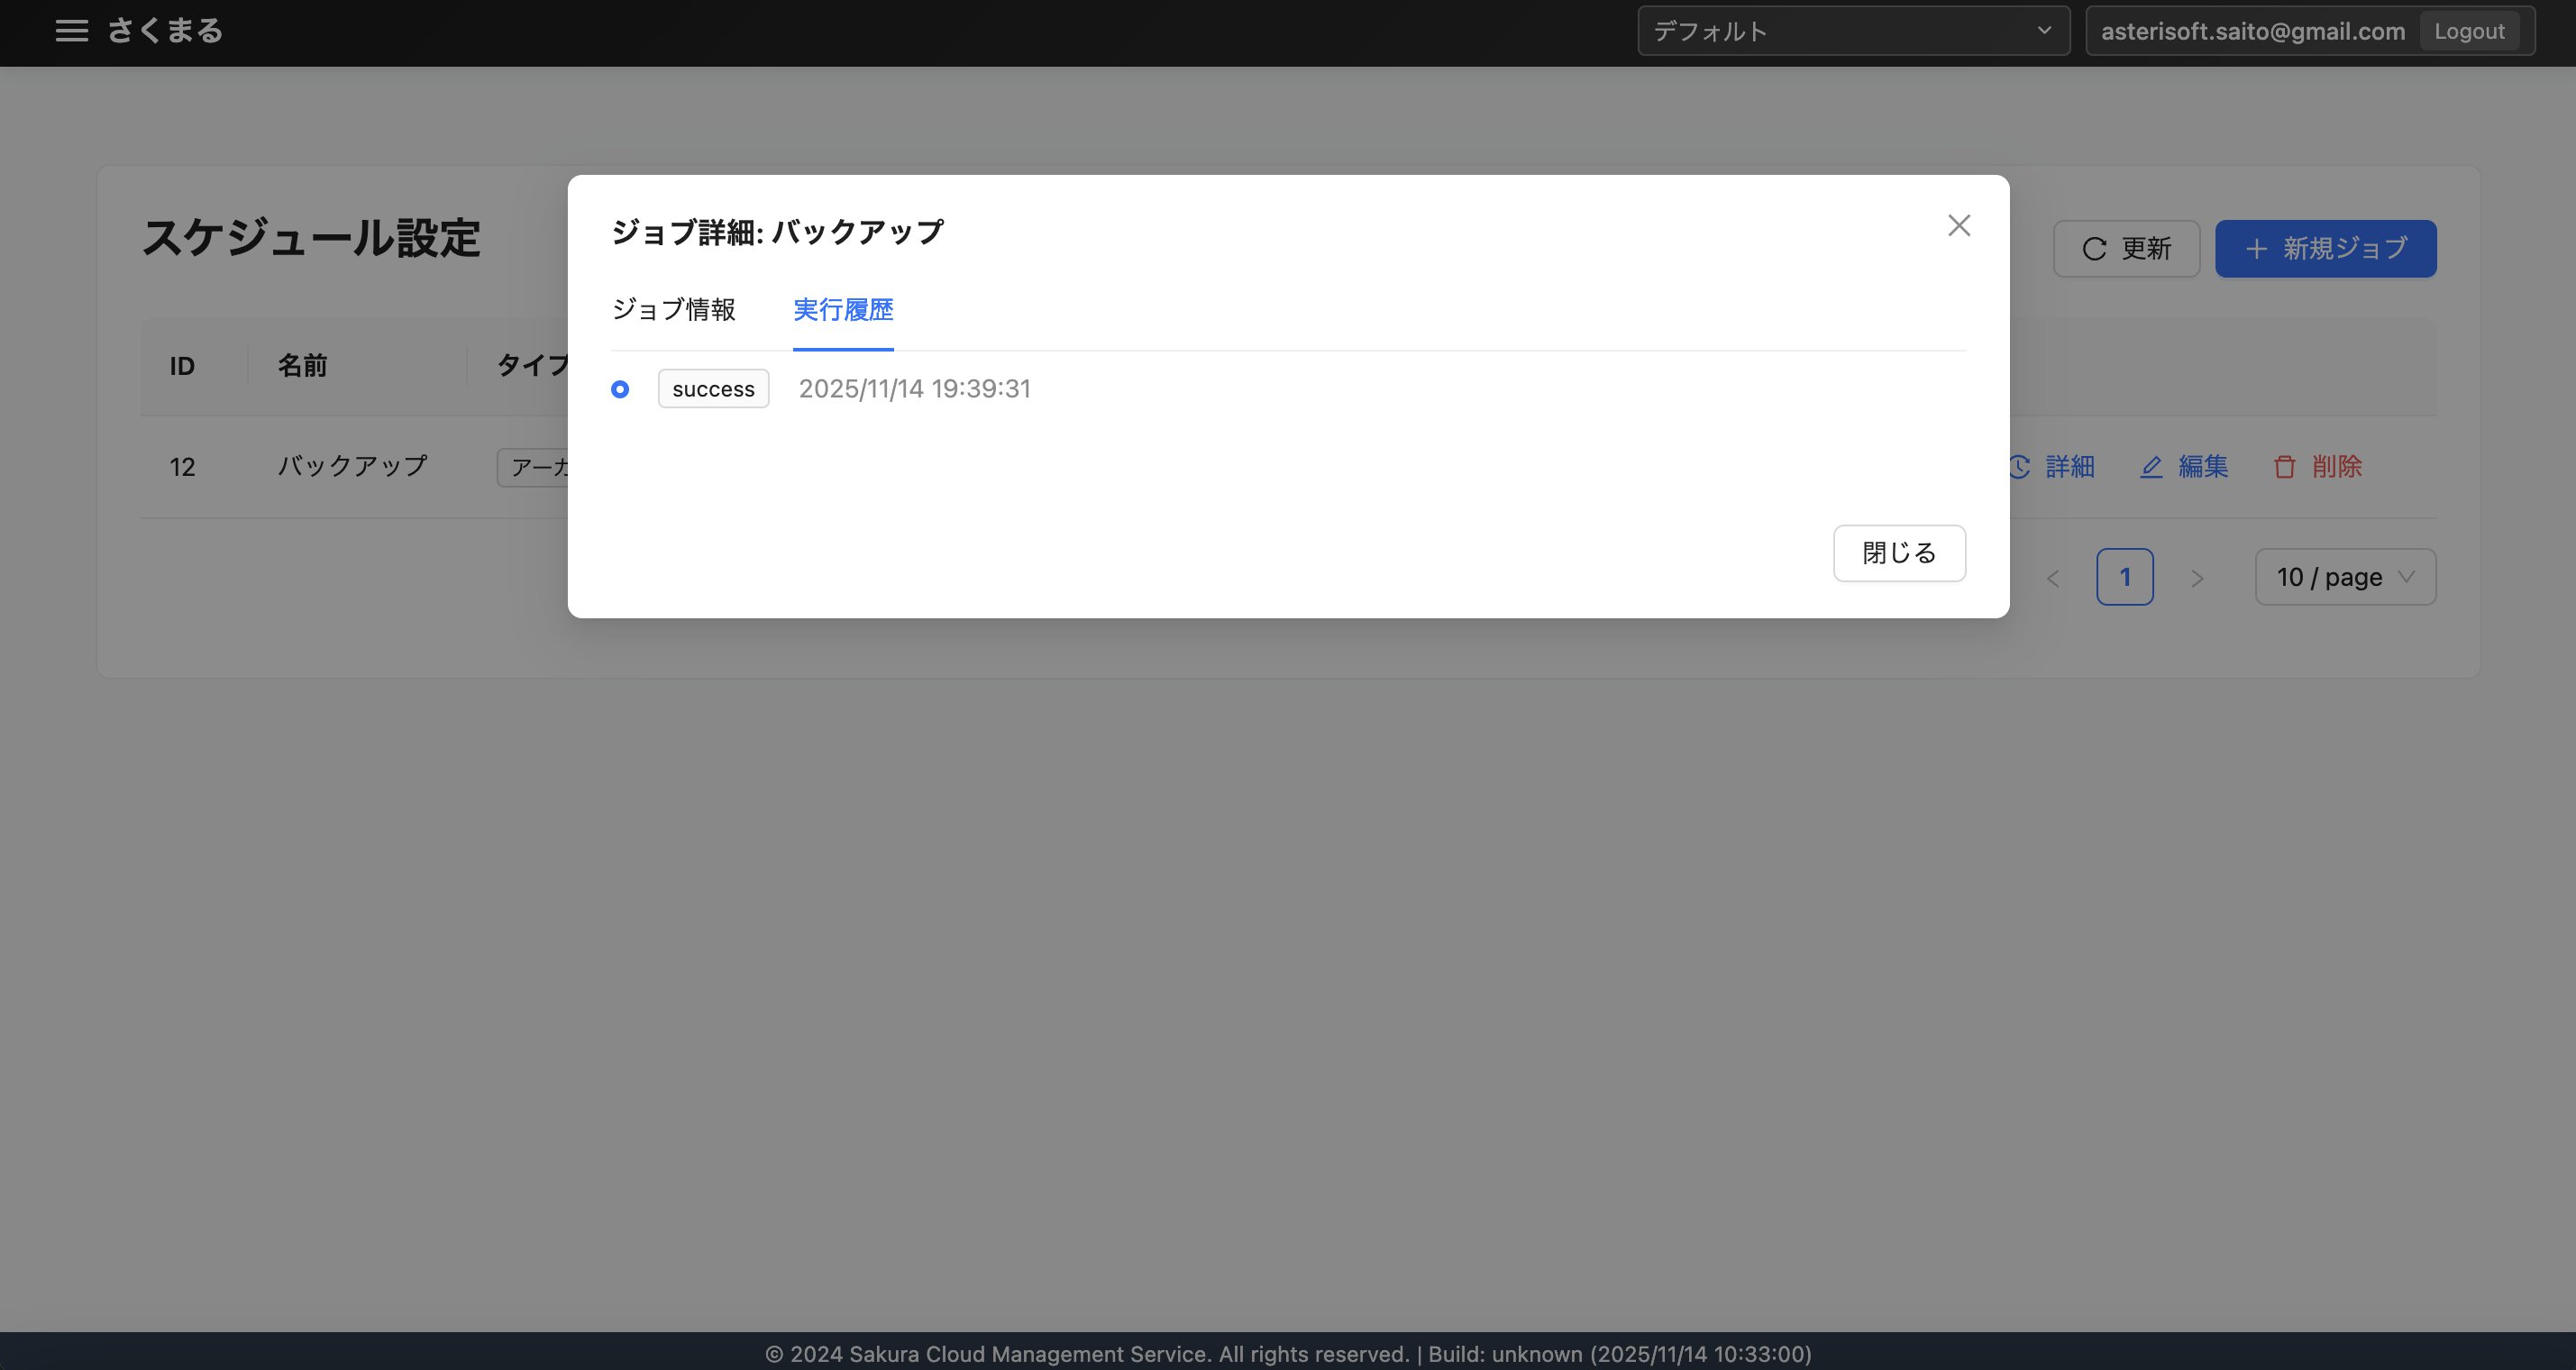Select page 1 in pagination

pyautogui.click(x=2125, y=577)
